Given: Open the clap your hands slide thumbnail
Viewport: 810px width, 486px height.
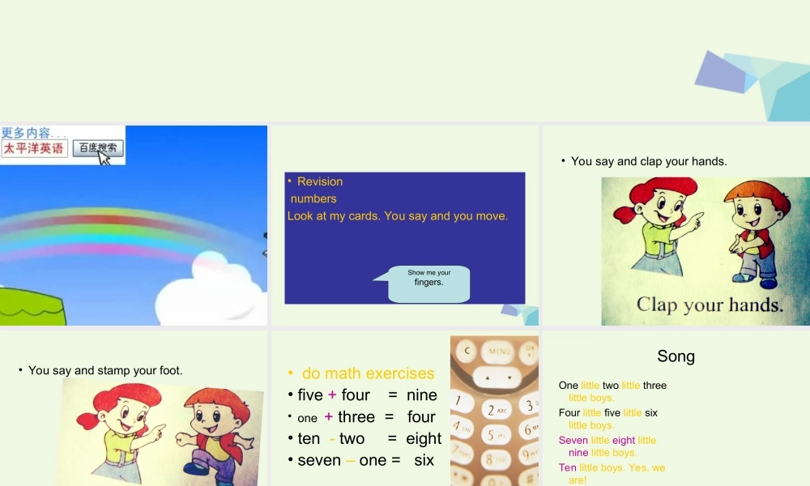Looking at the screenshot, I should tap(676, 225).
